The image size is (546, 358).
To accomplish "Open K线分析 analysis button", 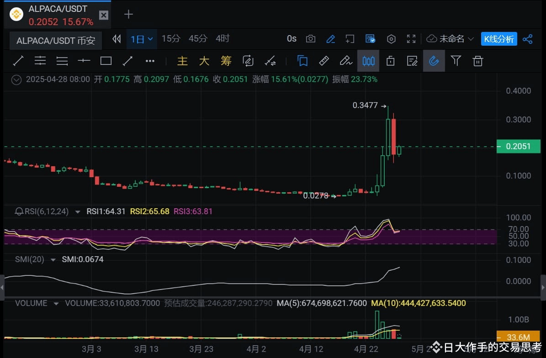I will click(499, 39).
